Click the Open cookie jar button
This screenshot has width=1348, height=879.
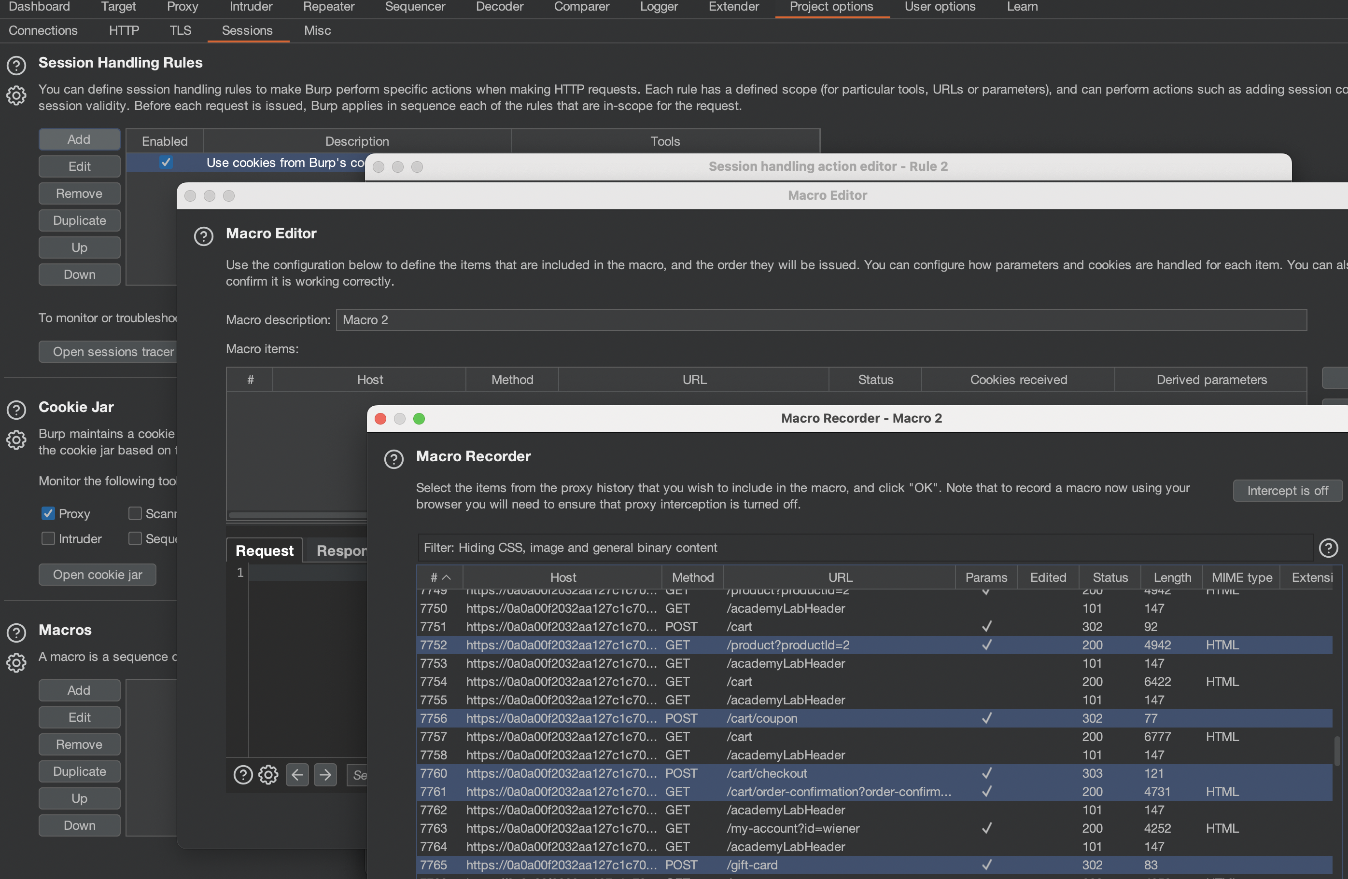tap(98, 575)
